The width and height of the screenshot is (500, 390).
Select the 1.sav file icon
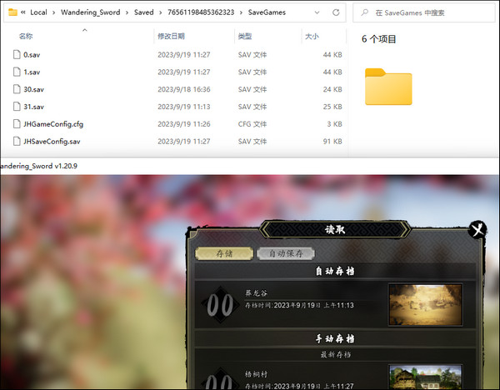(x=17, y=72)
